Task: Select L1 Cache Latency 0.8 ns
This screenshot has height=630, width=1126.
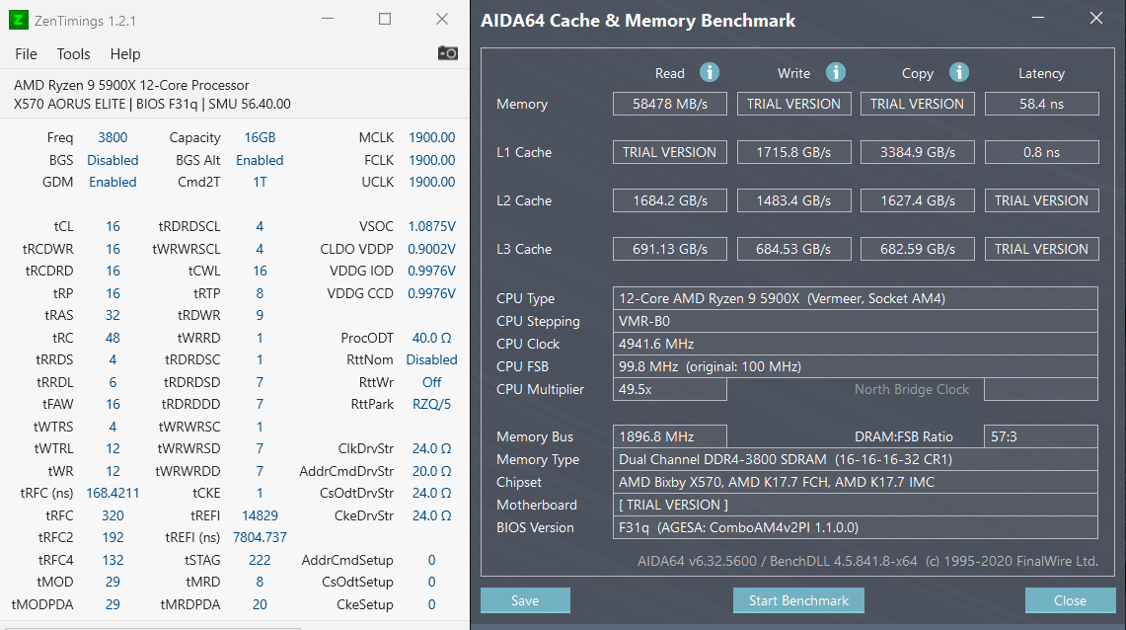Action: [x=1041, y=152]
